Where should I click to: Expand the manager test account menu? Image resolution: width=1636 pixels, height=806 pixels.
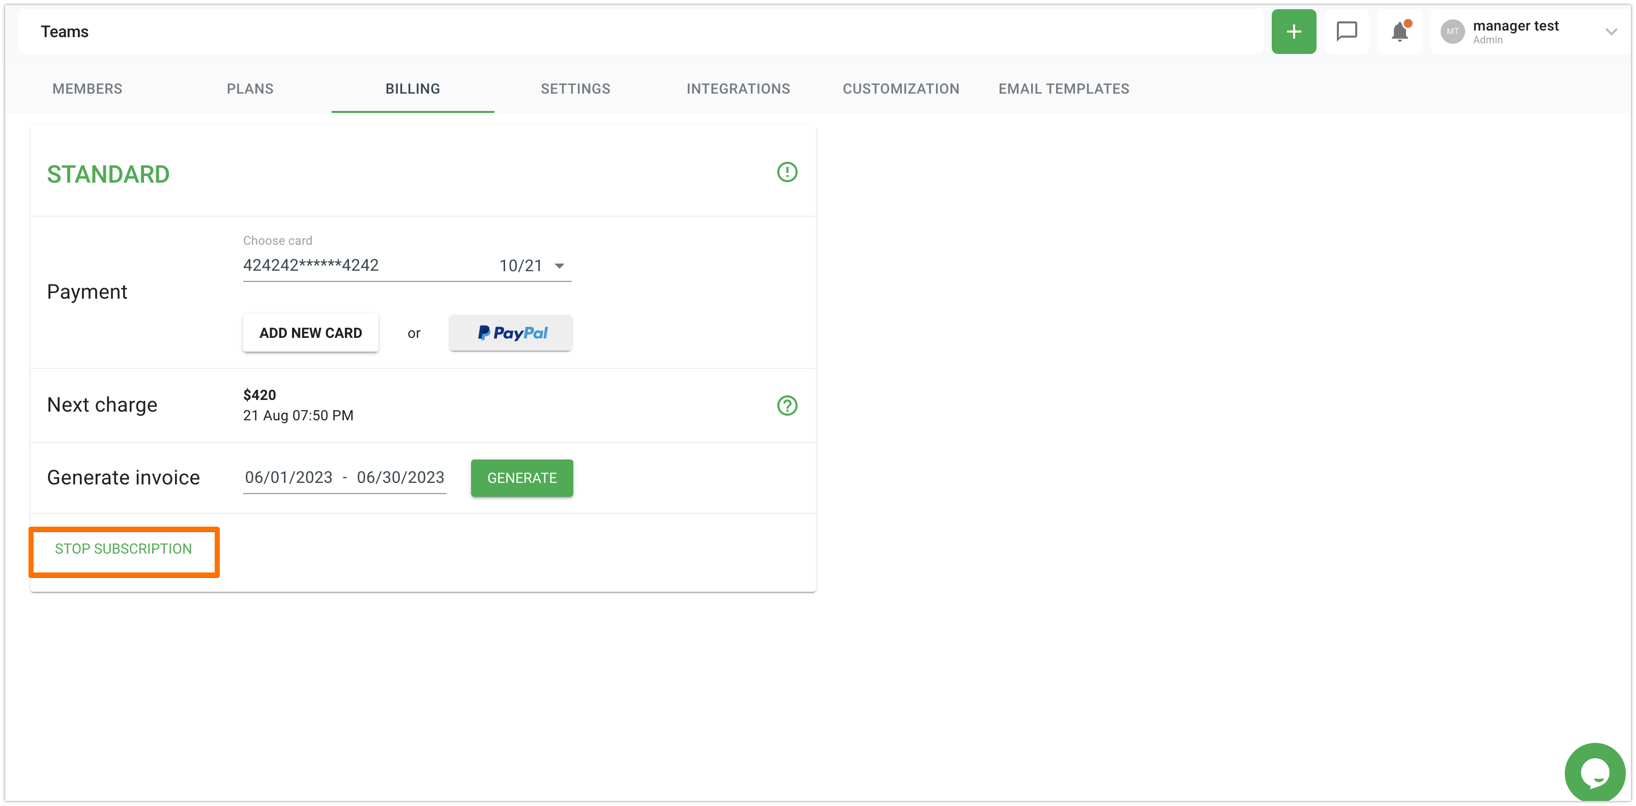click(1611, 32)
